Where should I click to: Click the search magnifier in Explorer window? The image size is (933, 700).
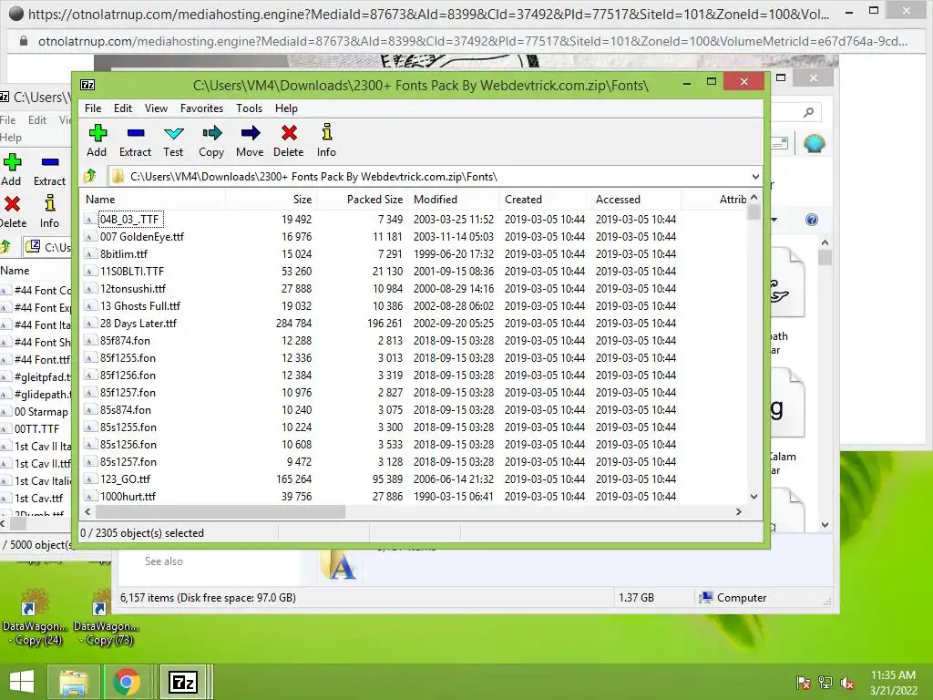click(x=808, y=112)
